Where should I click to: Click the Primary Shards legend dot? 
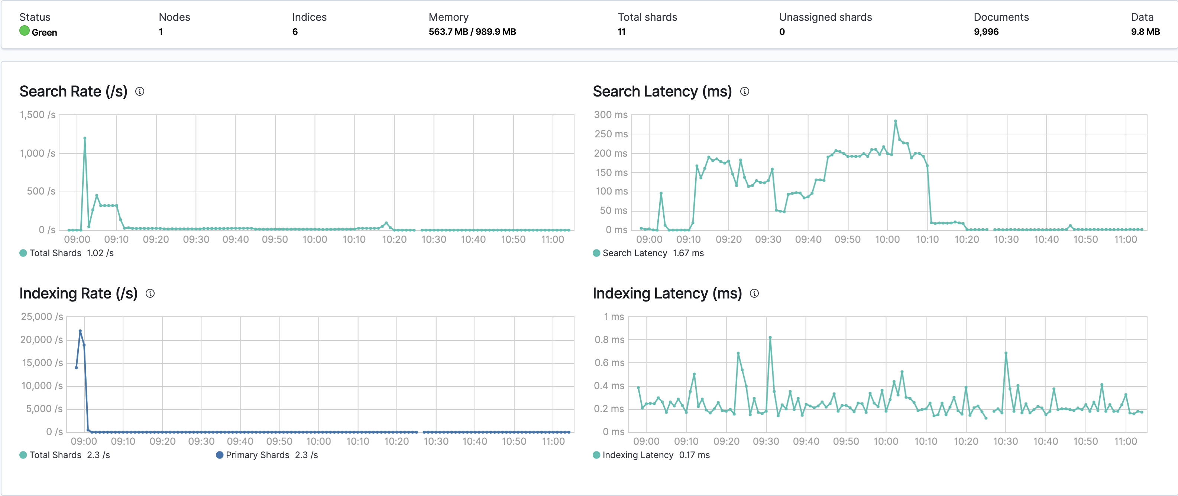pos(220,455)
